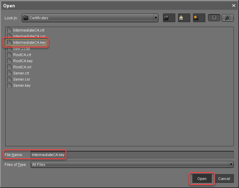
Task: Choose the RootCA.key file
Action: tap(23, 61)
